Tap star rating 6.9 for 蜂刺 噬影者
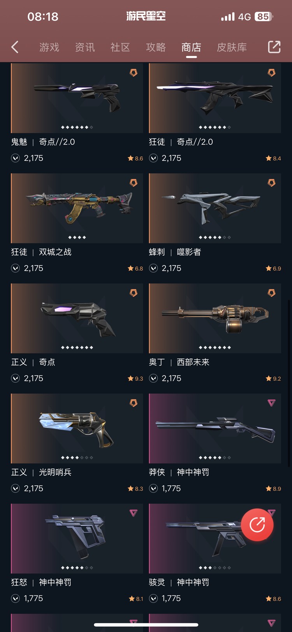292x632 pixels. point(273,268)
